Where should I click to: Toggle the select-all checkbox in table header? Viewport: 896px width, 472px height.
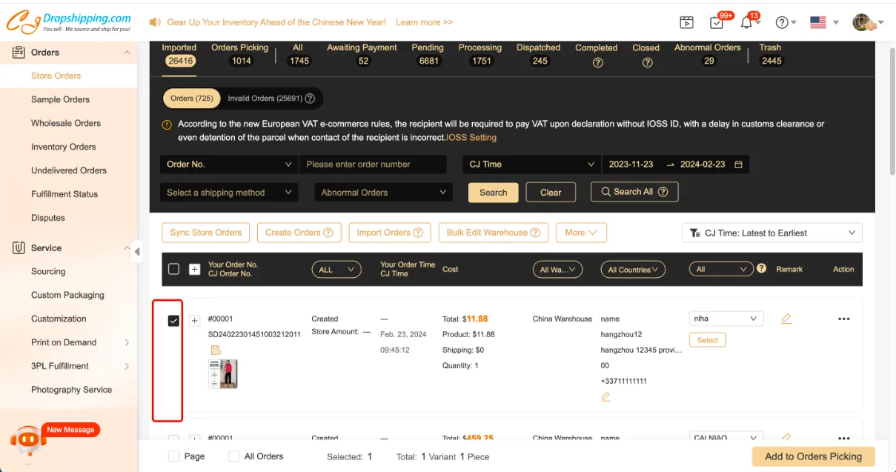[173, 269]
